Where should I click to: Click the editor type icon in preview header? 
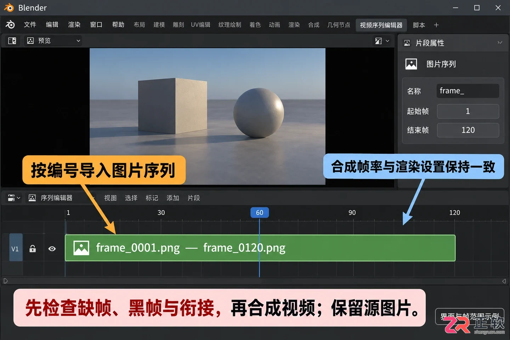[x=12, y=41]
